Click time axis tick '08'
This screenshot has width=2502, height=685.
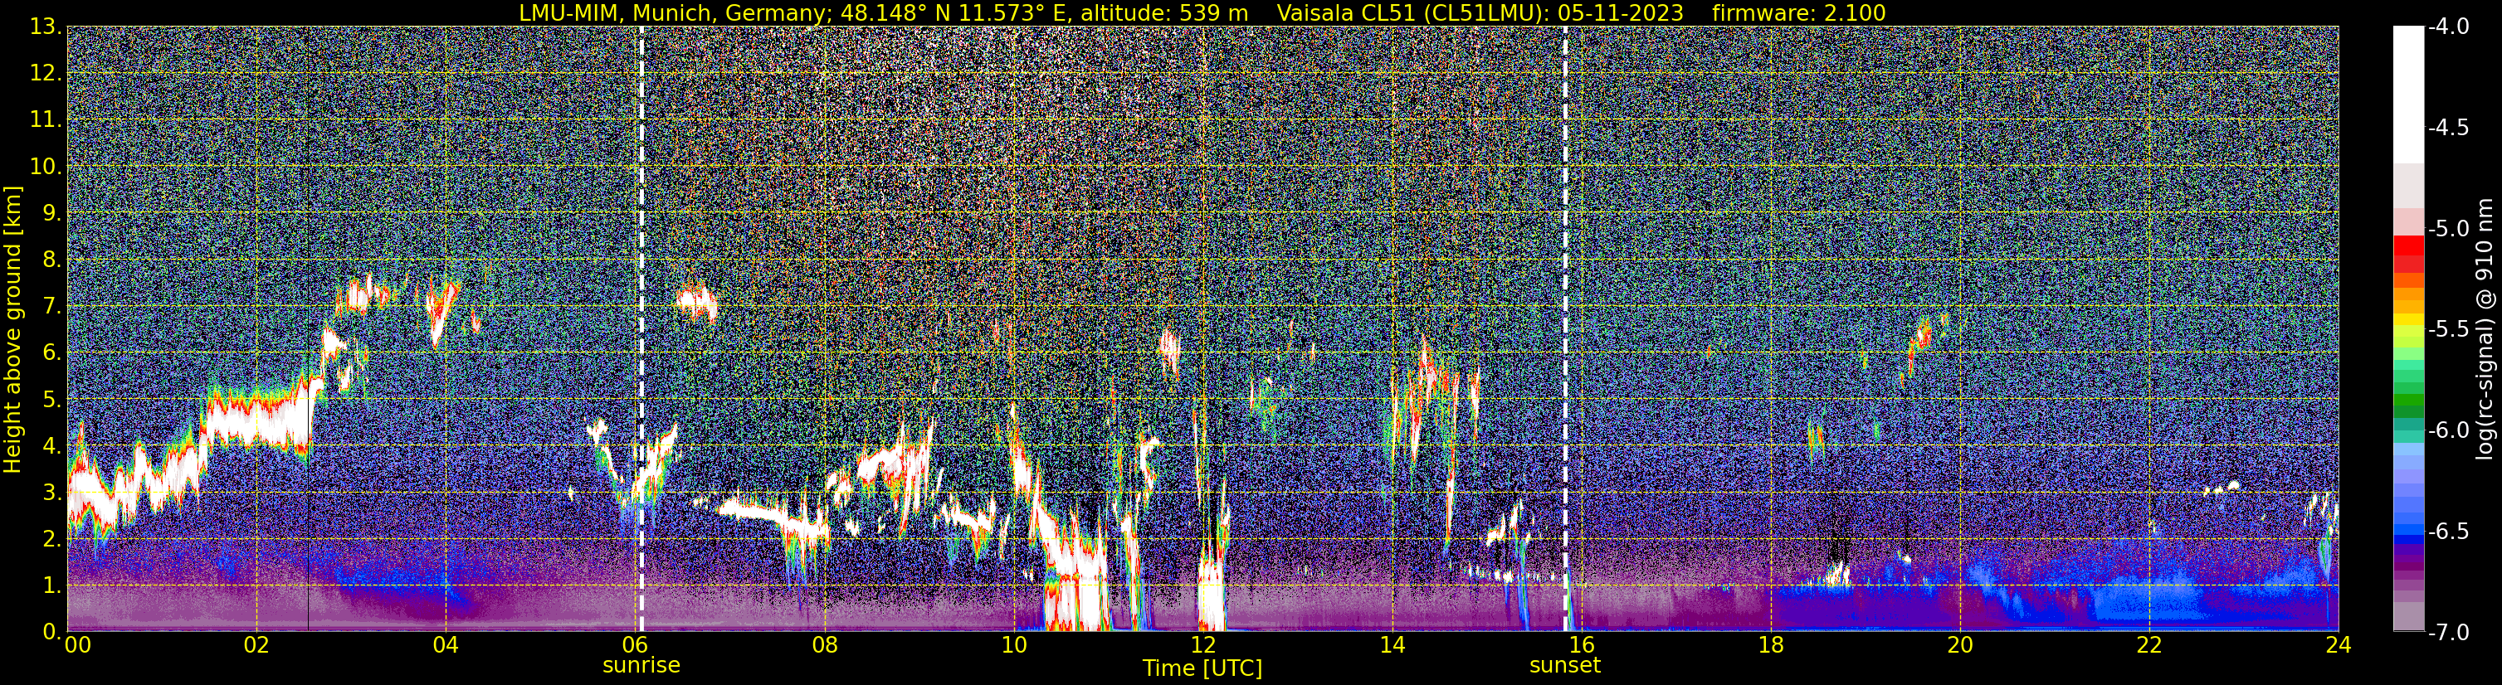[825, 646]
